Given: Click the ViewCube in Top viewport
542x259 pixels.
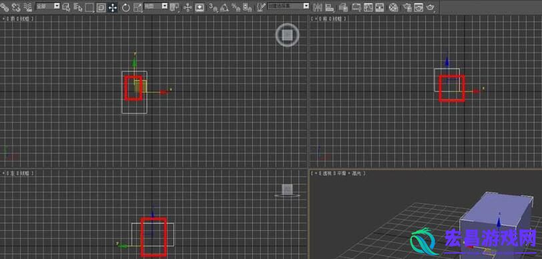Looking at the screenshot, I should [287, 35].
